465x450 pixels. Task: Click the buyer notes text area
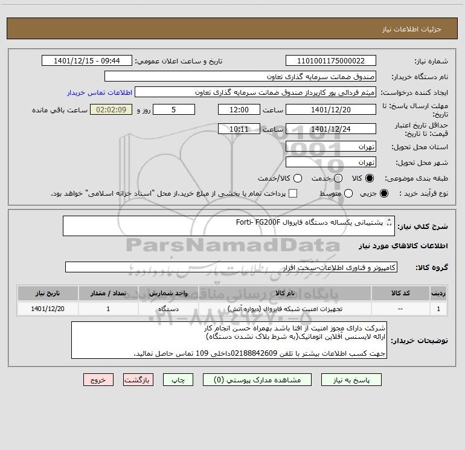point(229,340)
